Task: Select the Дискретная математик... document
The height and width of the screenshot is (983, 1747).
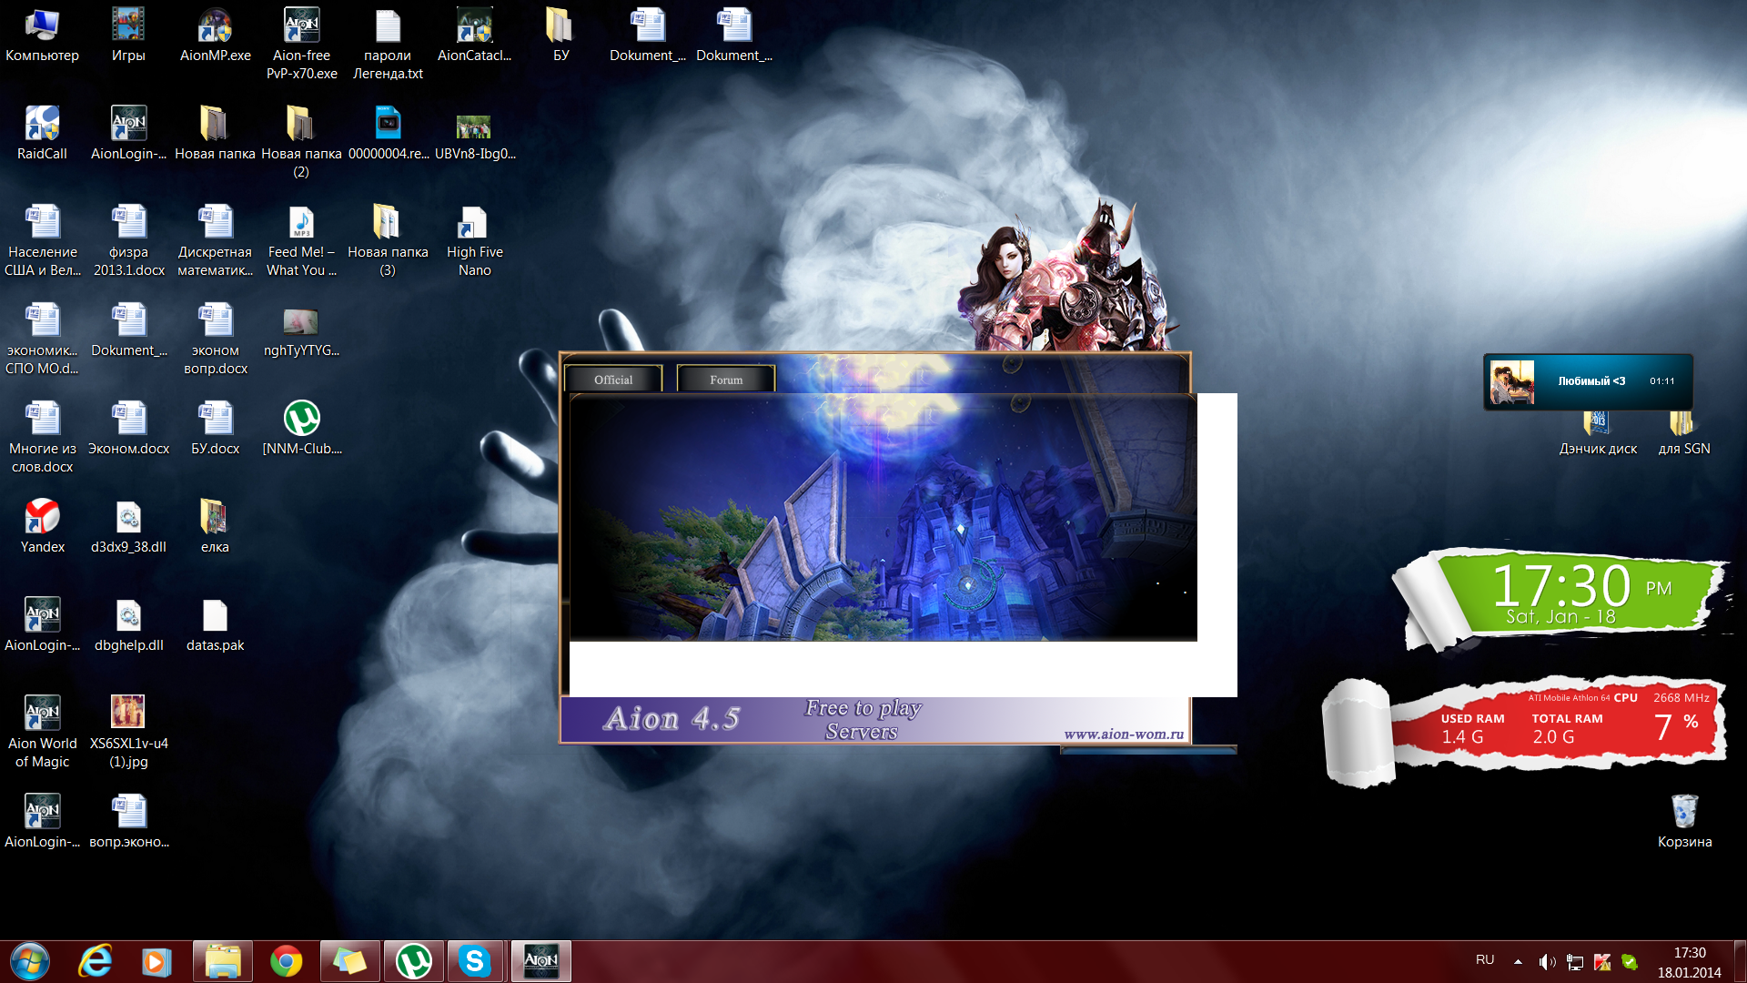Action: pos(216,241)
